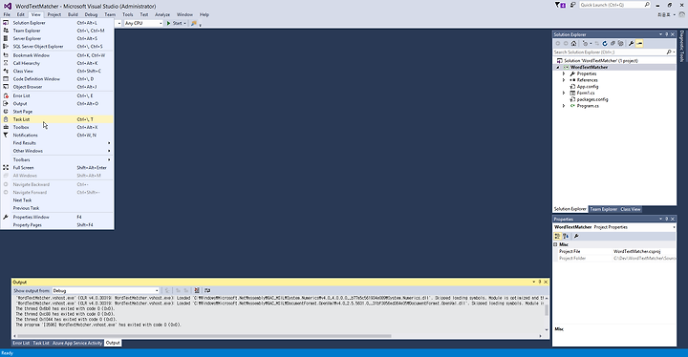
Task: Click Home icon in Solution Explorer toolbar
Action: 573,43
